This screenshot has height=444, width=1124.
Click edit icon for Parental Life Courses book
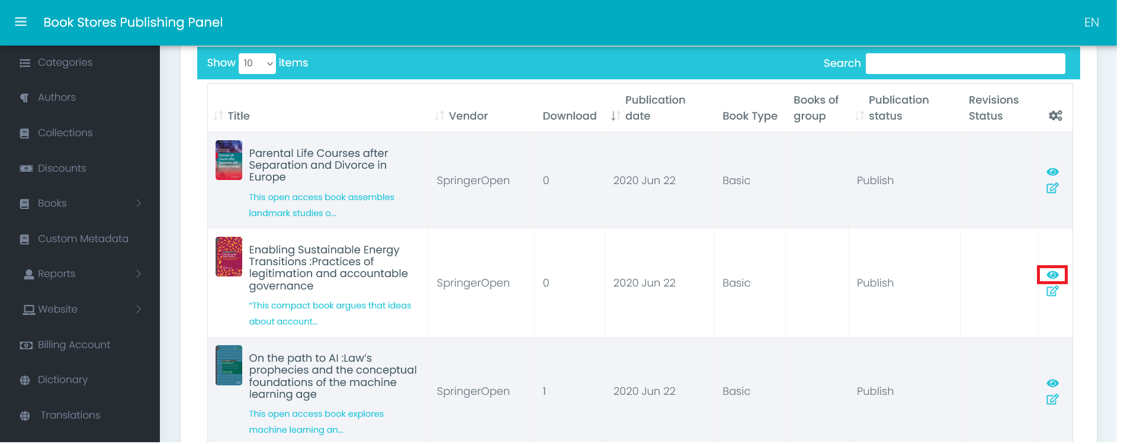1052,188
